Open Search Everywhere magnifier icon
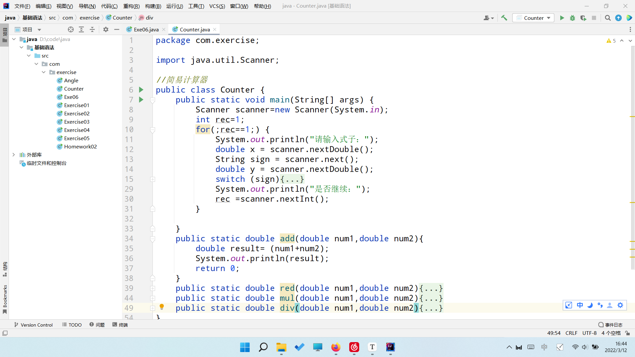Screen dimensions: 635x357 [608, 18]
